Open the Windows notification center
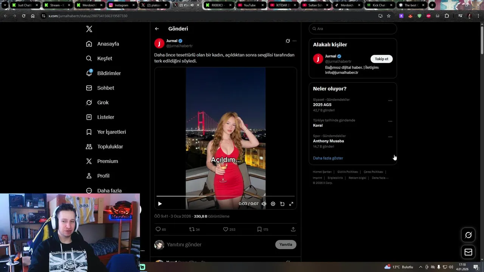Screen dimensions: 484x272 476,267
